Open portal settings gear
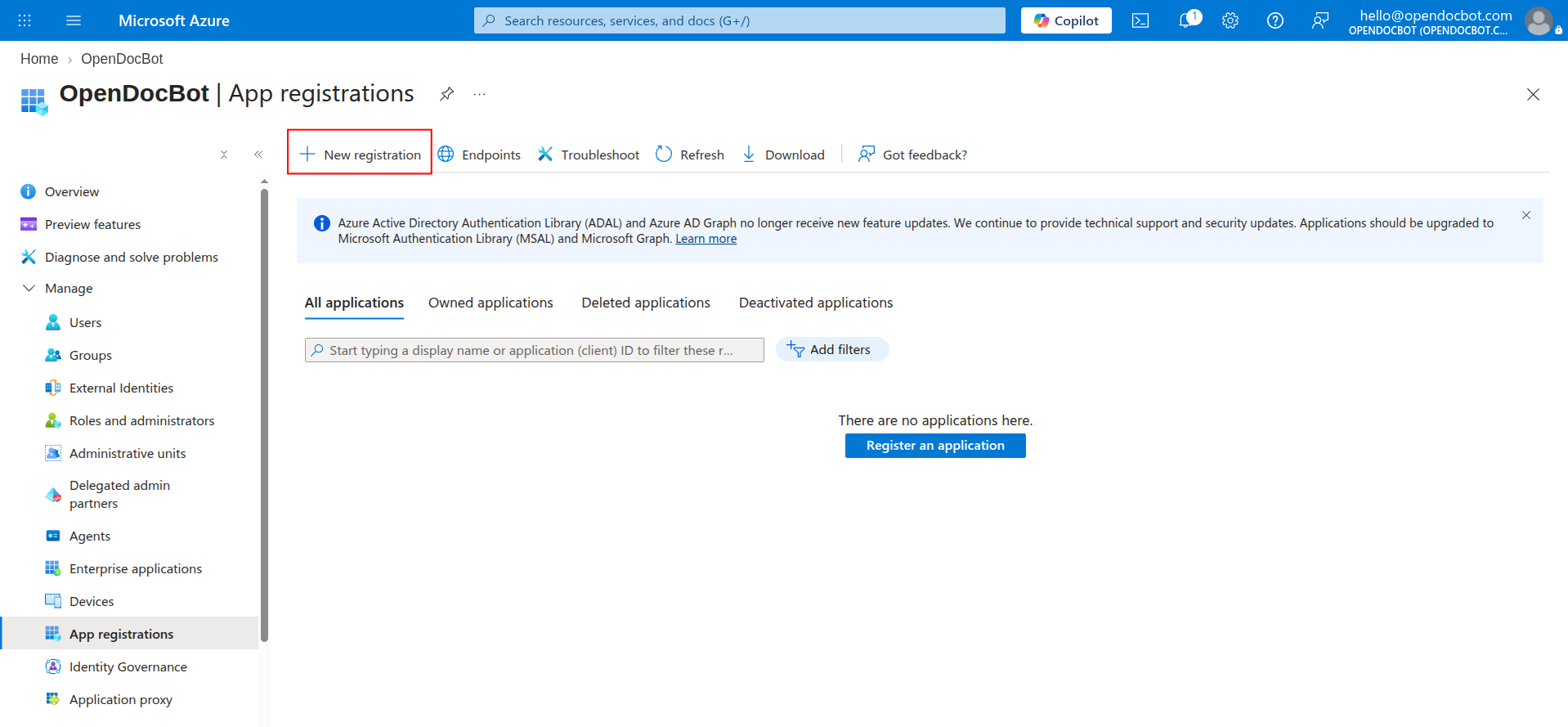The image size is (1568, 727). [x=1230, y=20]
